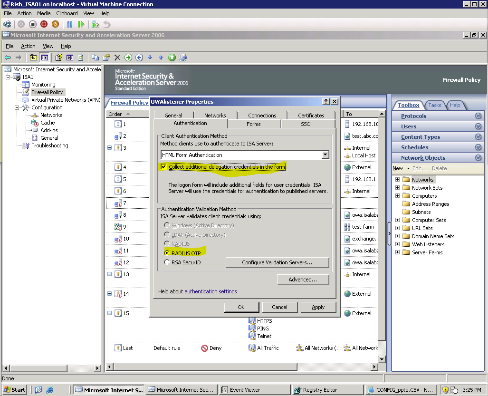
Task: Click the up one level folder icon
Action: (33, 58)
